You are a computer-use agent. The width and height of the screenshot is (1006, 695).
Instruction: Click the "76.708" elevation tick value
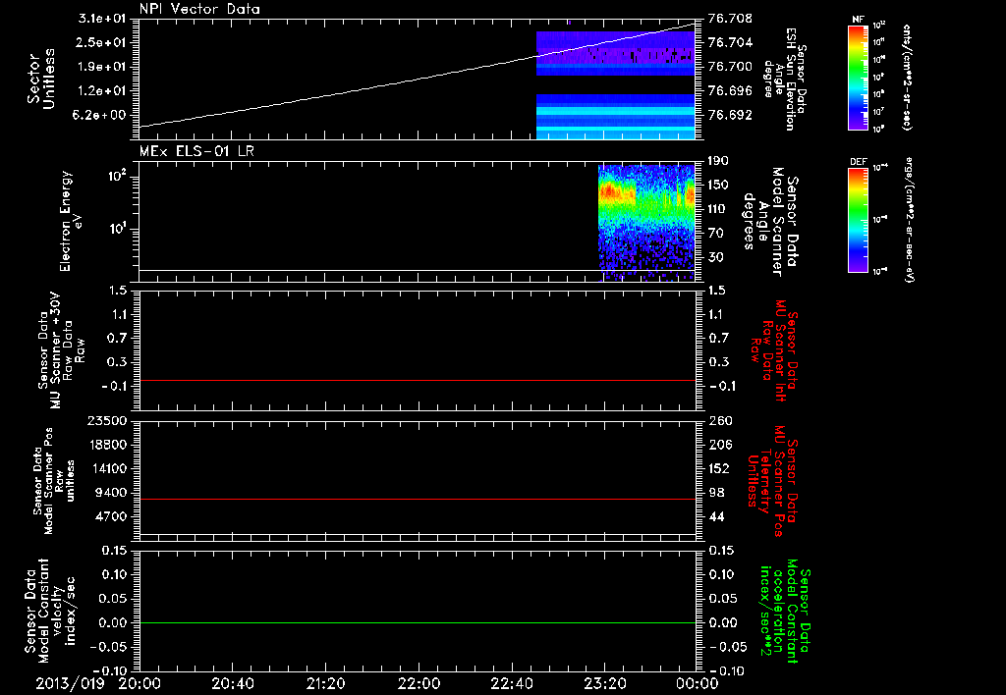pos(730,19)
